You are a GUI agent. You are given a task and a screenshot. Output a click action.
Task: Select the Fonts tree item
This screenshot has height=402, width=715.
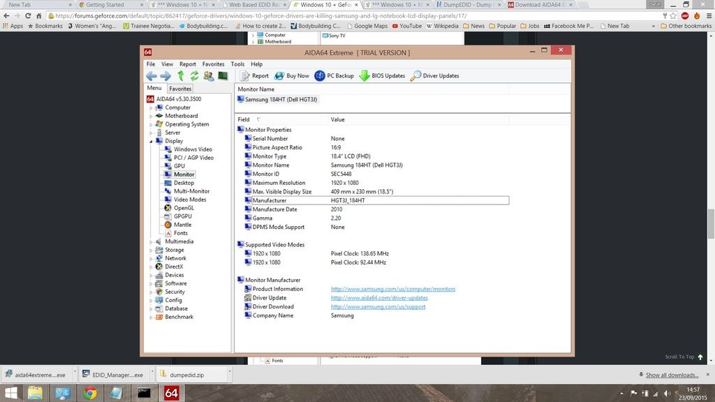pyautogui.click(x=181, y=233)
